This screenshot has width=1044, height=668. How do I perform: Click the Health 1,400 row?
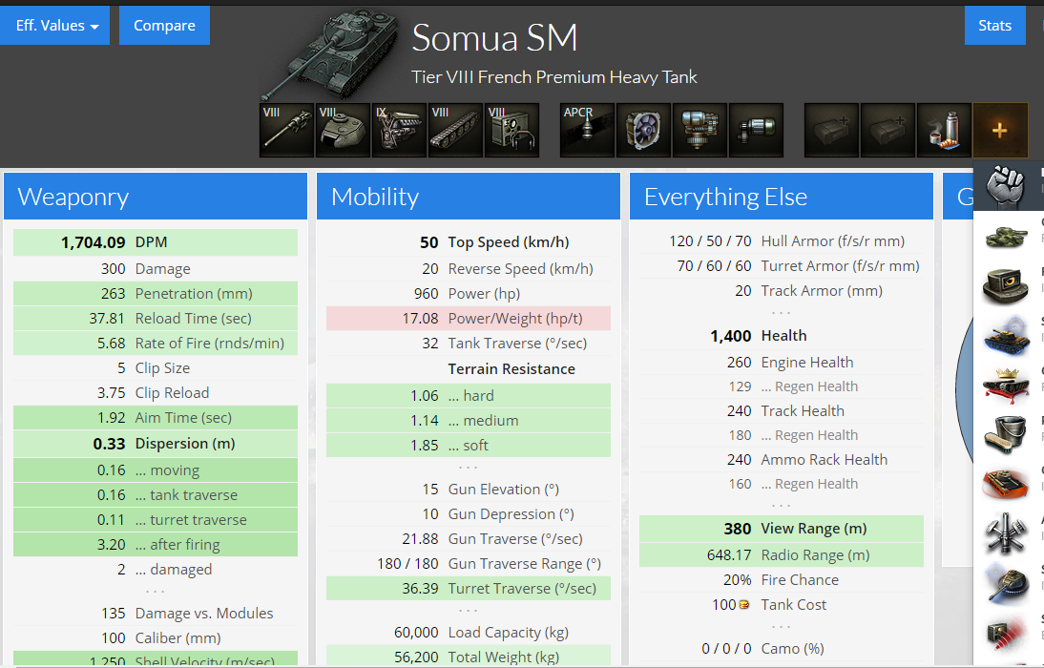point(781,336)
